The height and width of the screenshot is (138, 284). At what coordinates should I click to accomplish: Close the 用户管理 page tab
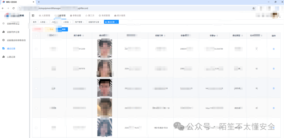click(x=84, y=22)
